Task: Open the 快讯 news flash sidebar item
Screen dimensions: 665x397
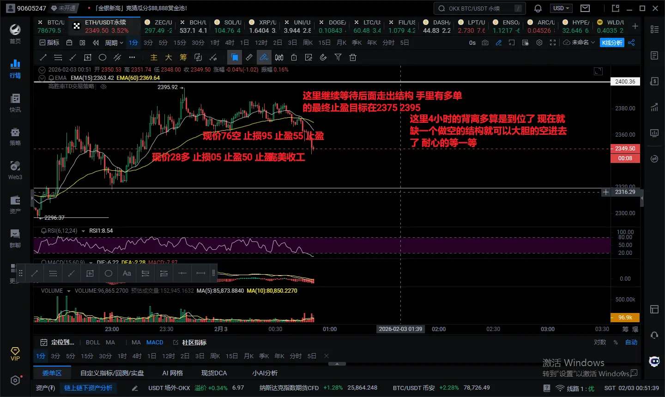Action: [x=15, y=103]
